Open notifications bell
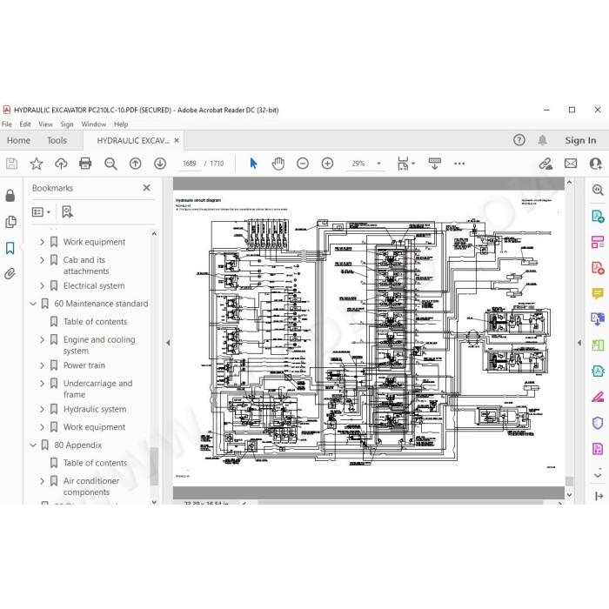This screenshot has height=609, width=609. point(543,140)
